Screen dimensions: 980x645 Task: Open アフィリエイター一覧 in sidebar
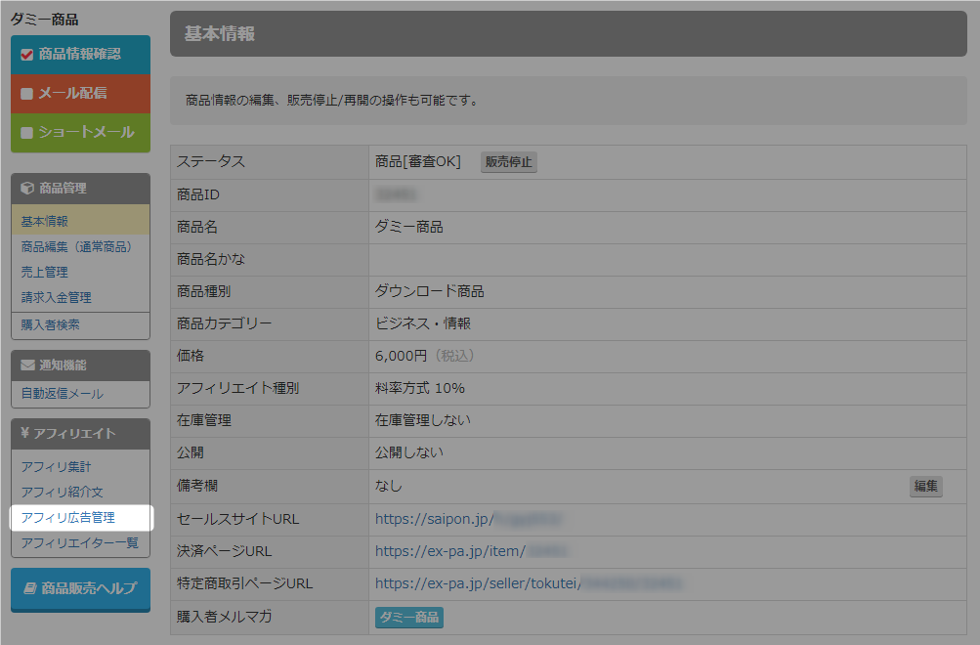point(80,543)
